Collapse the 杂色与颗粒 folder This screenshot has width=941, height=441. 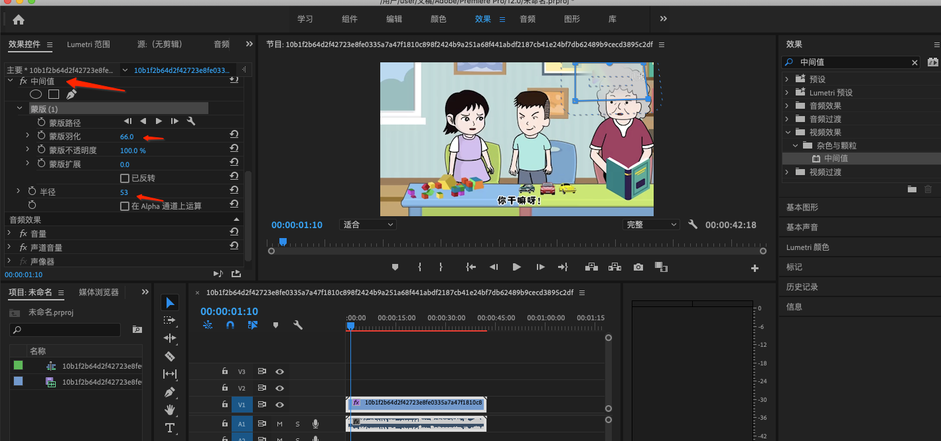pos(795,145)
